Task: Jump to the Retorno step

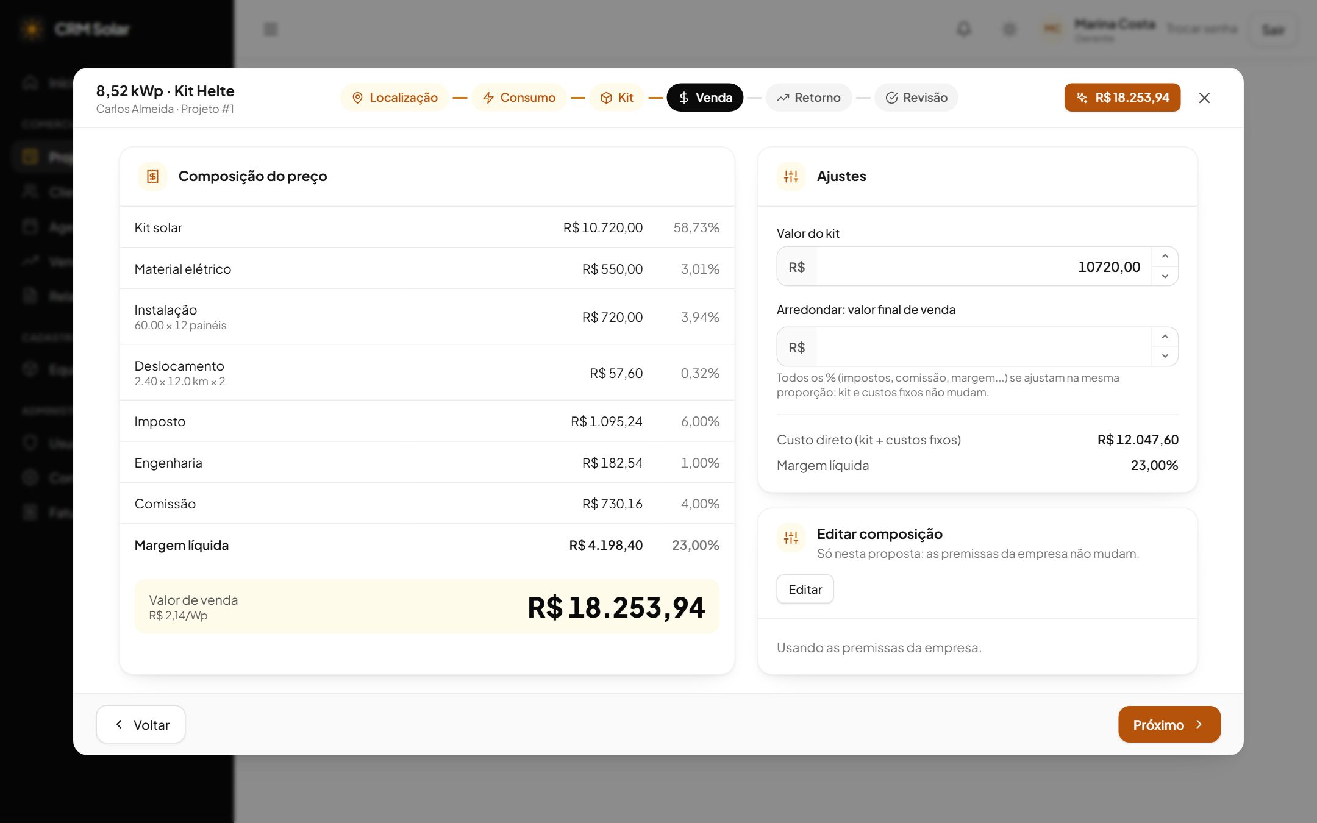Action: (x=808, y=98)
